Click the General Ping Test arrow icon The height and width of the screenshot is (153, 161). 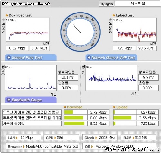point(9,58)
